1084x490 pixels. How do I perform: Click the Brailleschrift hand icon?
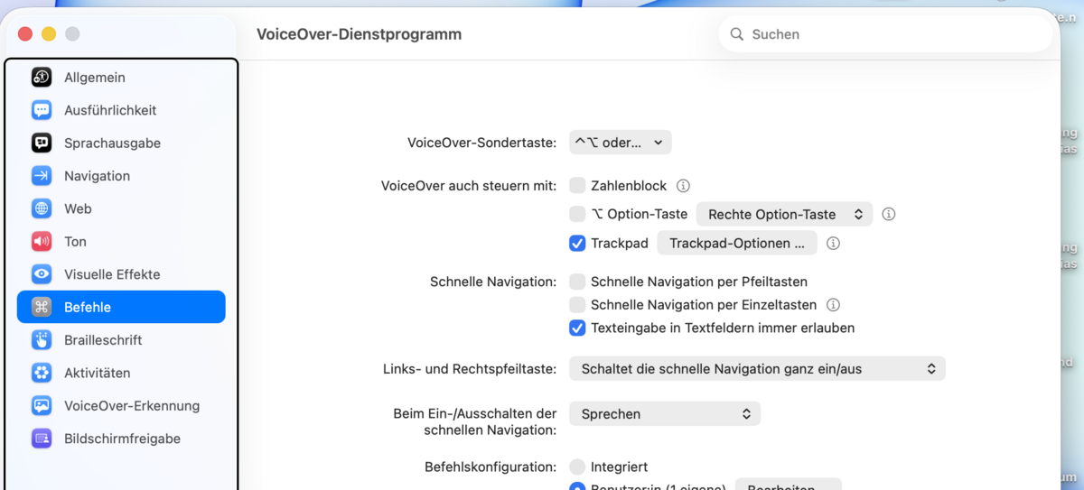(42, 340)
